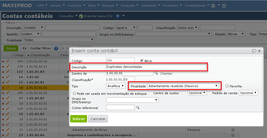Click Ocultar filtros button
This screenshot has height=138, width=267.
tap(40, 48)
